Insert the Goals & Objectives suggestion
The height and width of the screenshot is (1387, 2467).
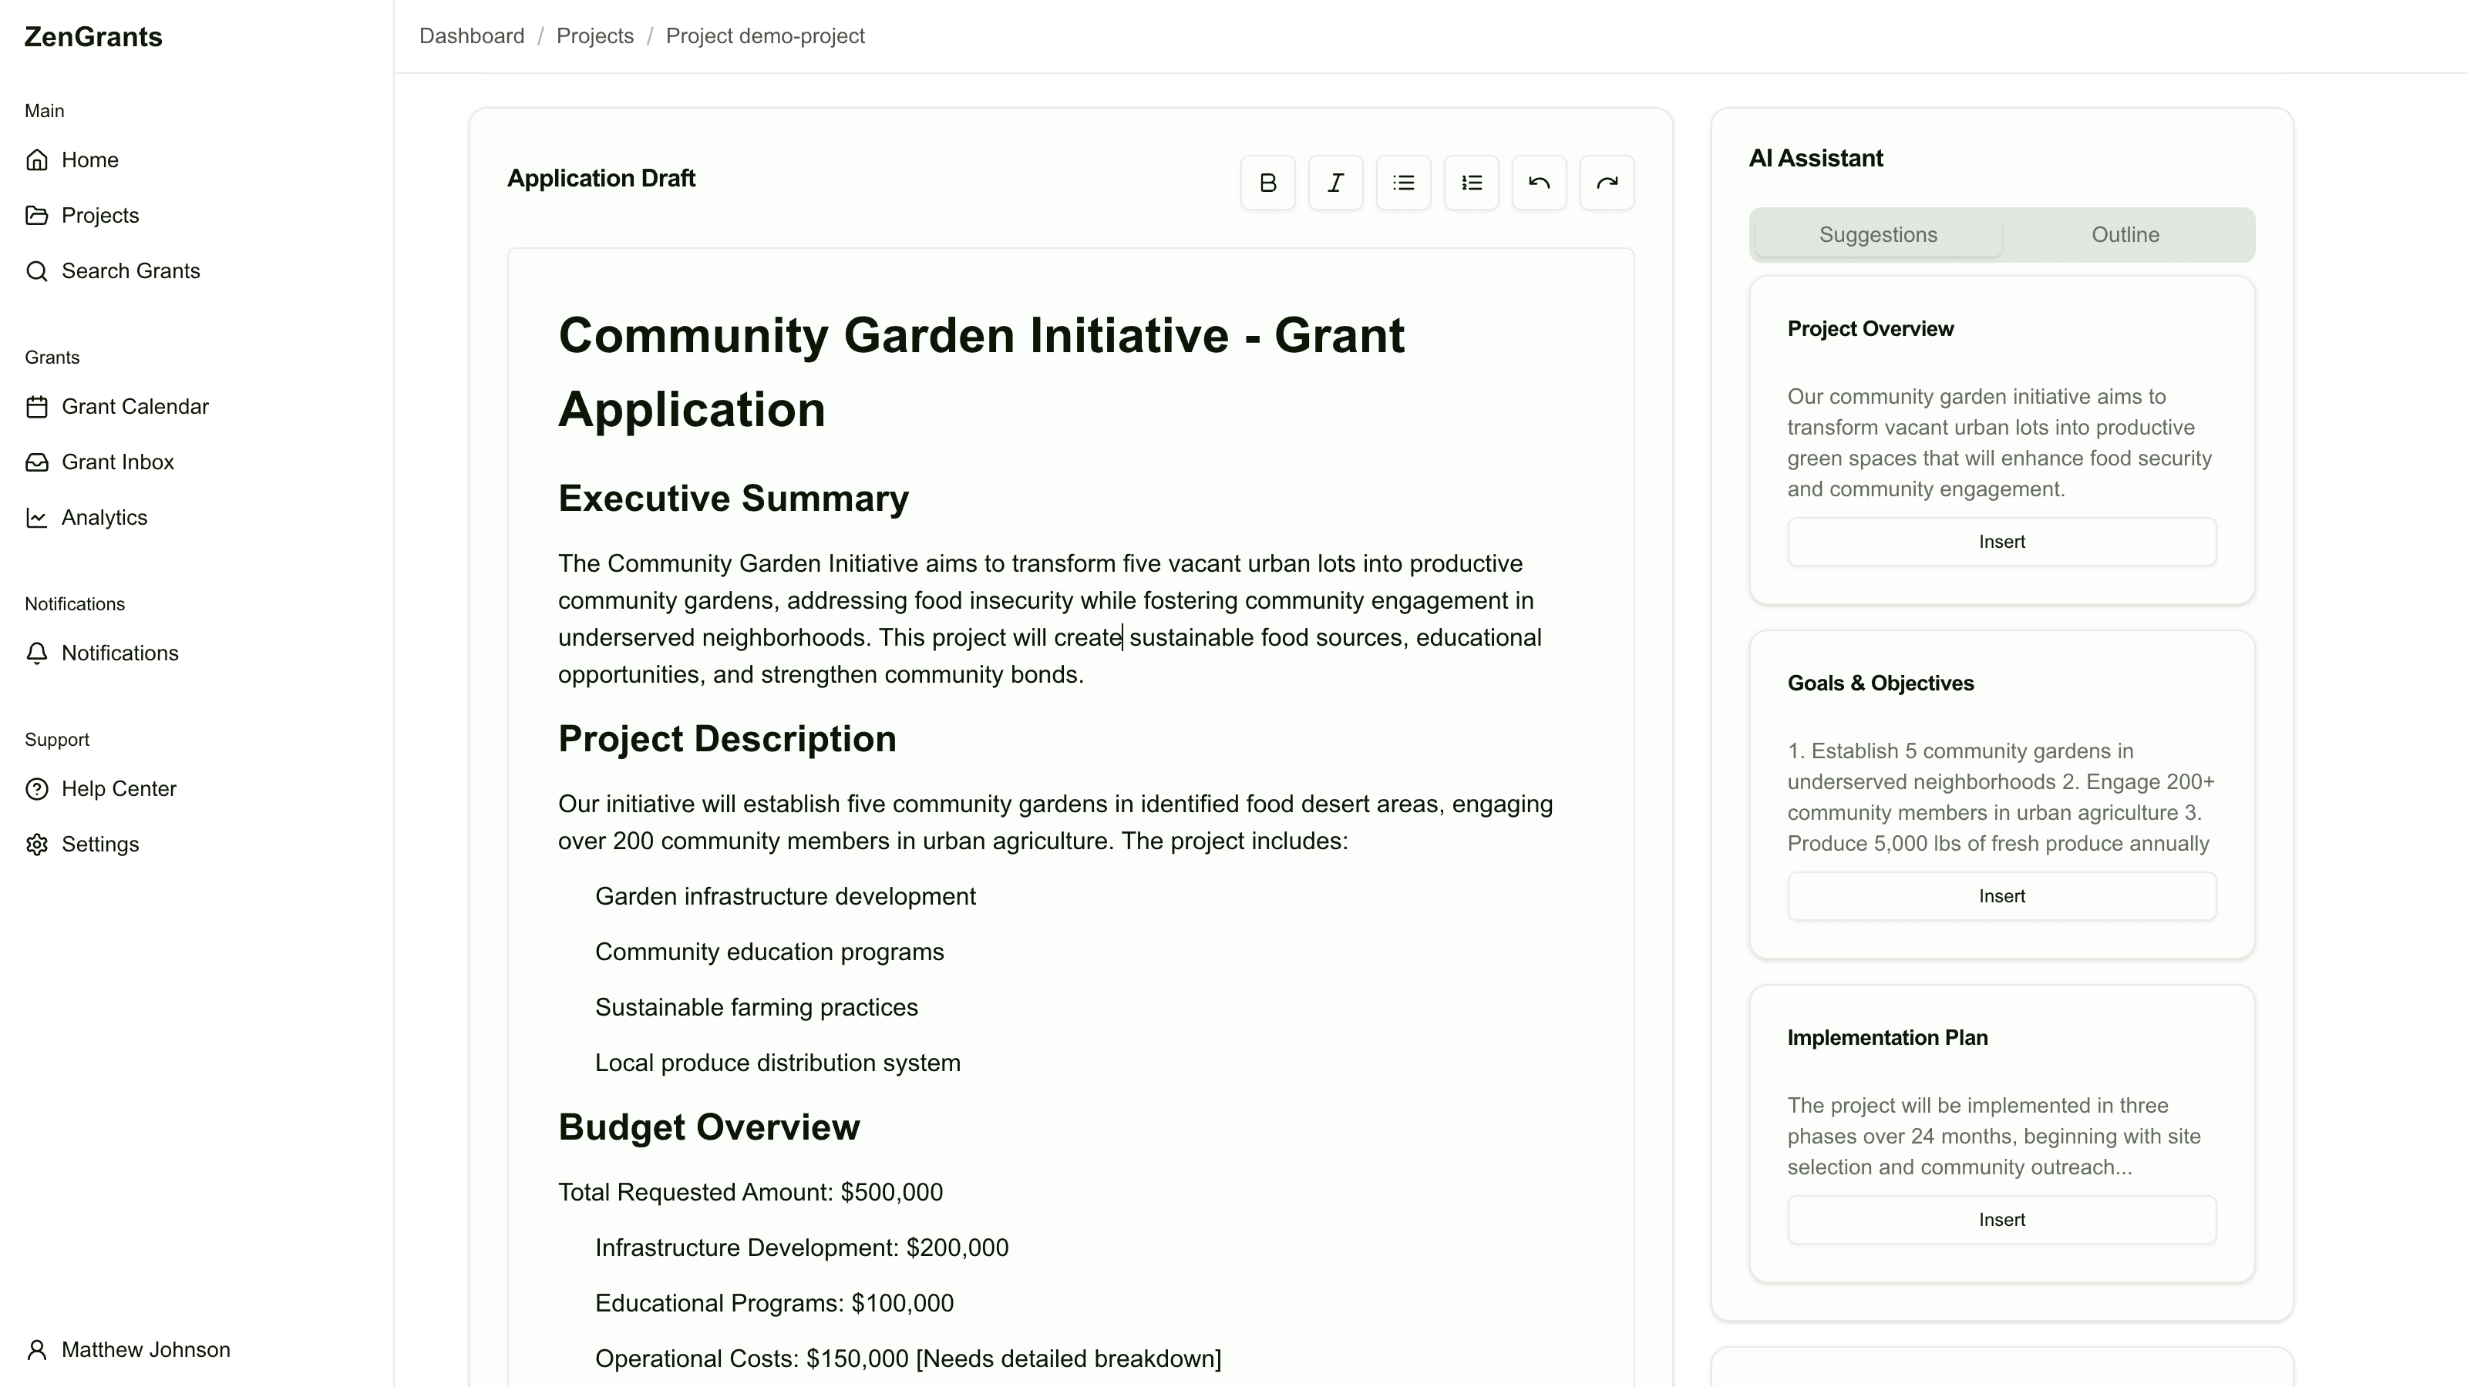point(2001,896)
